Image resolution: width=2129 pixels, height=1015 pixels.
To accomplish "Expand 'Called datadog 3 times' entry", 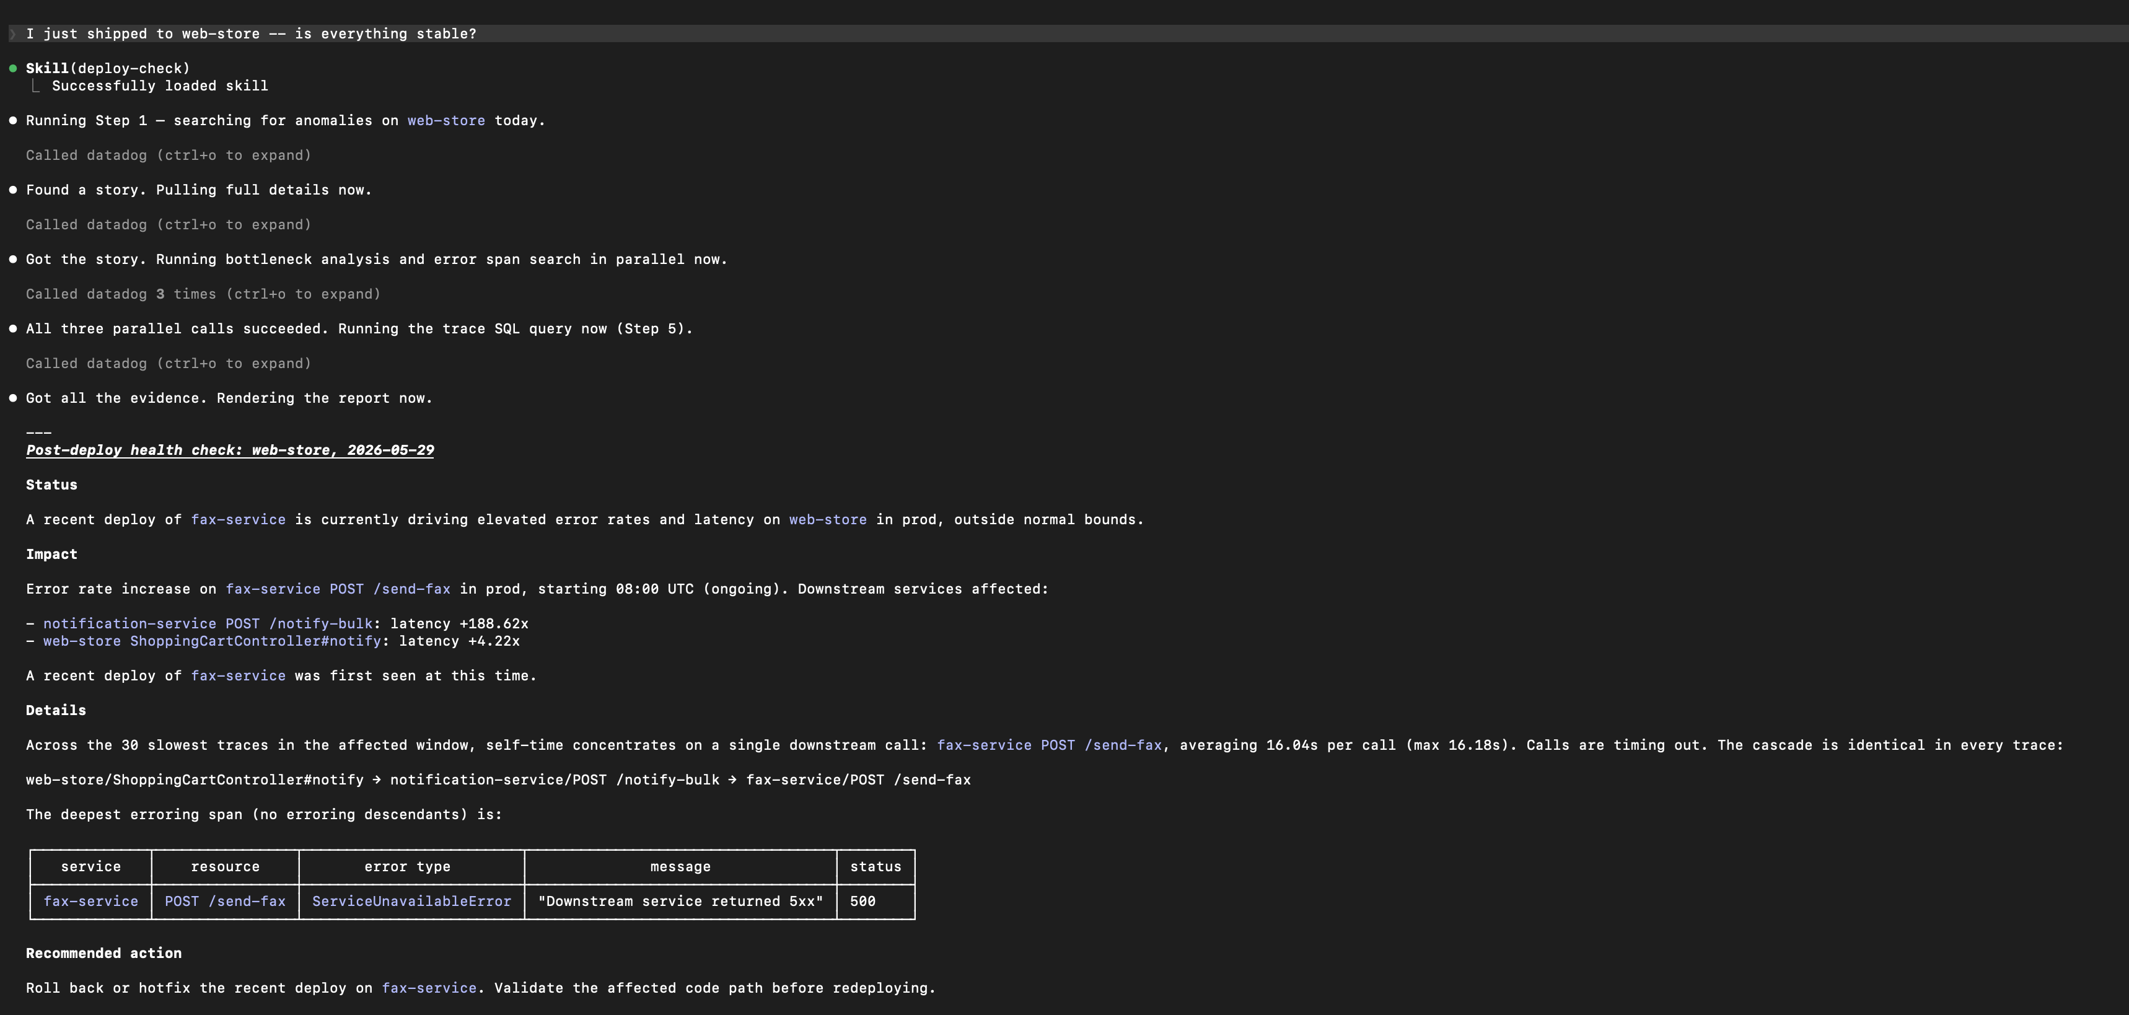I will click(x=203, y=294).
